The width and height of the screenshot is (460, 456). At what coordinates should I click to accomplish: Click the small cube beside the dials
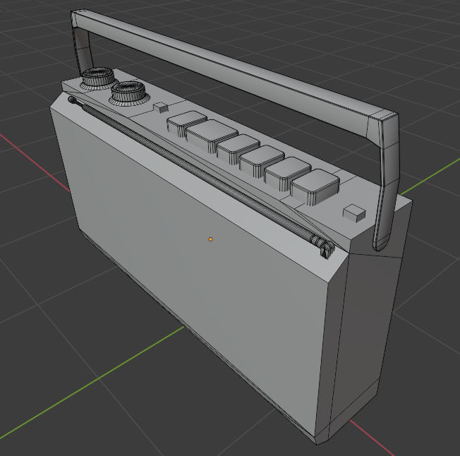coord(161,107)
